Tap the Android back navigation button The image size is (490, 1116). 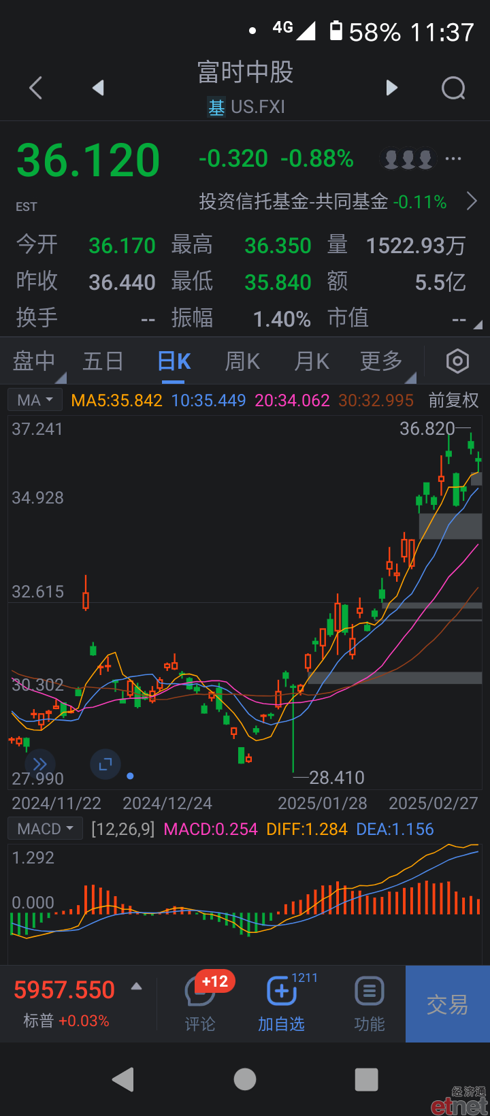pos(123,1079)
